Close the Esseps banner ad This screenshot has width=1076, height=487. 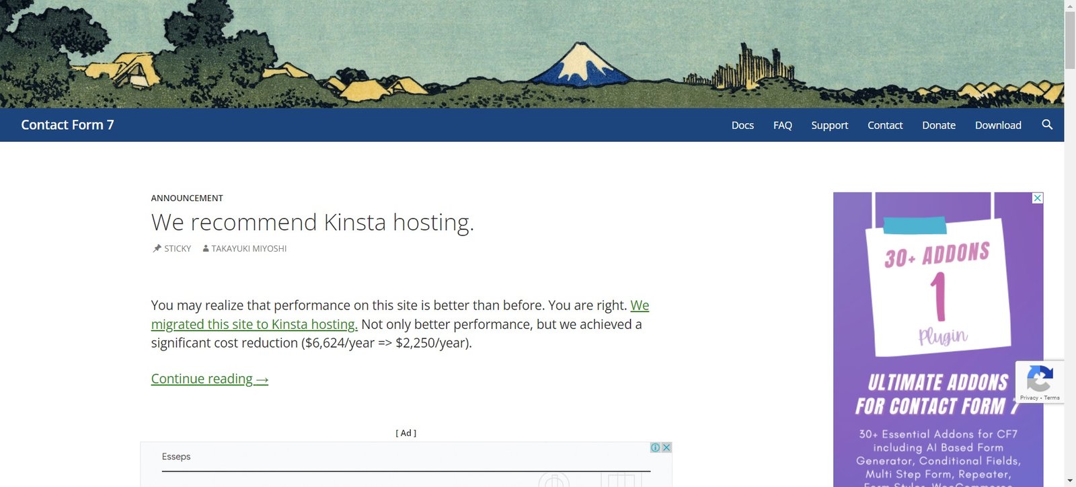coord(666,447)
